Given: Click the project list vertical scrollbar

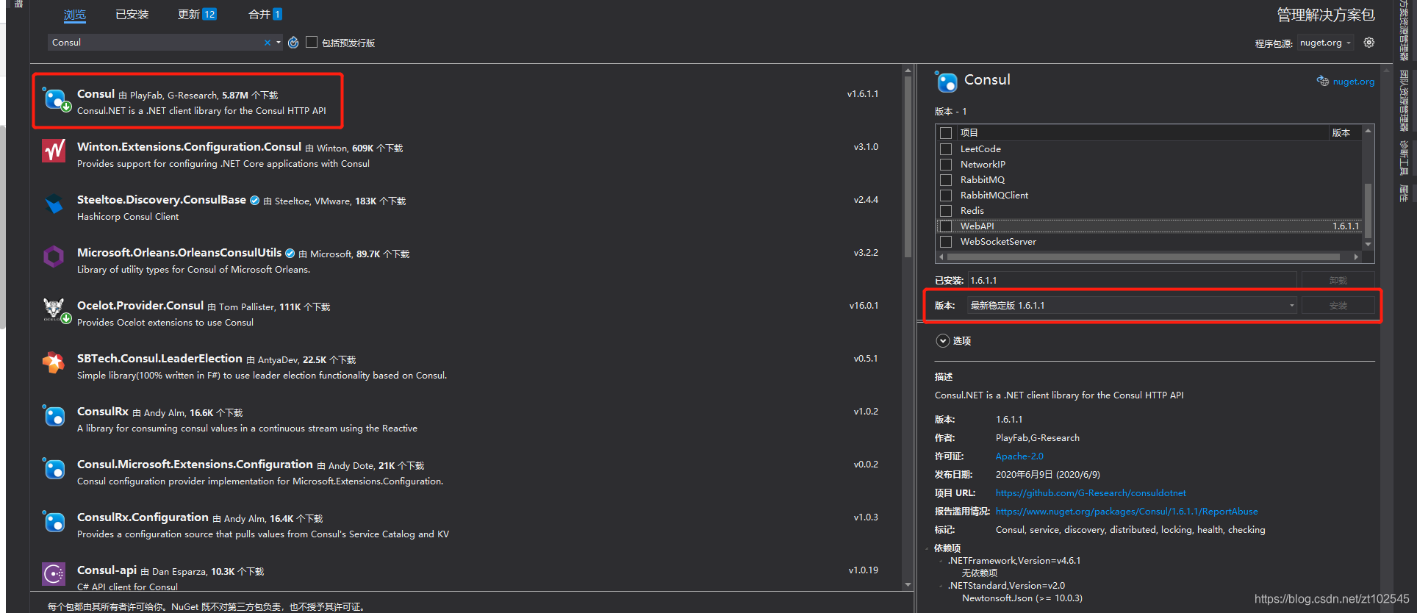Looking at the screenshot, I should [1368, 209].
